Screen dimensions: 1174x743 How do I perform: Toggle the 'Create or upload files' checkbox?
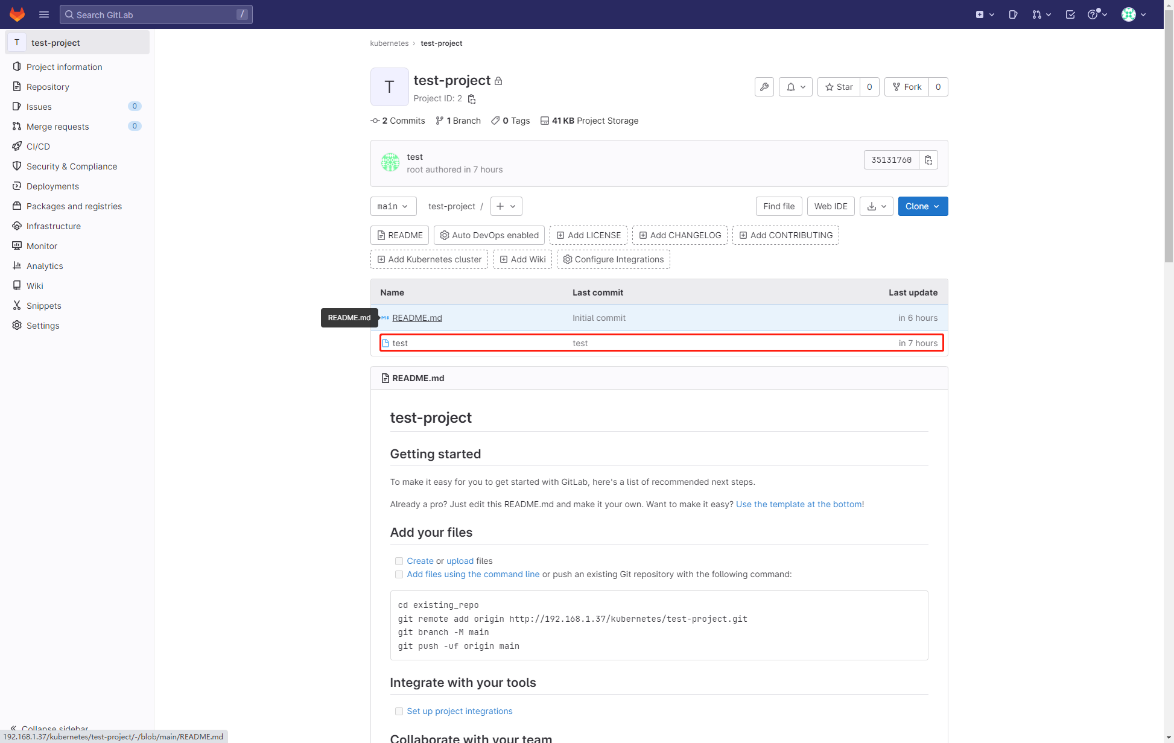click(x=399, y=561)
